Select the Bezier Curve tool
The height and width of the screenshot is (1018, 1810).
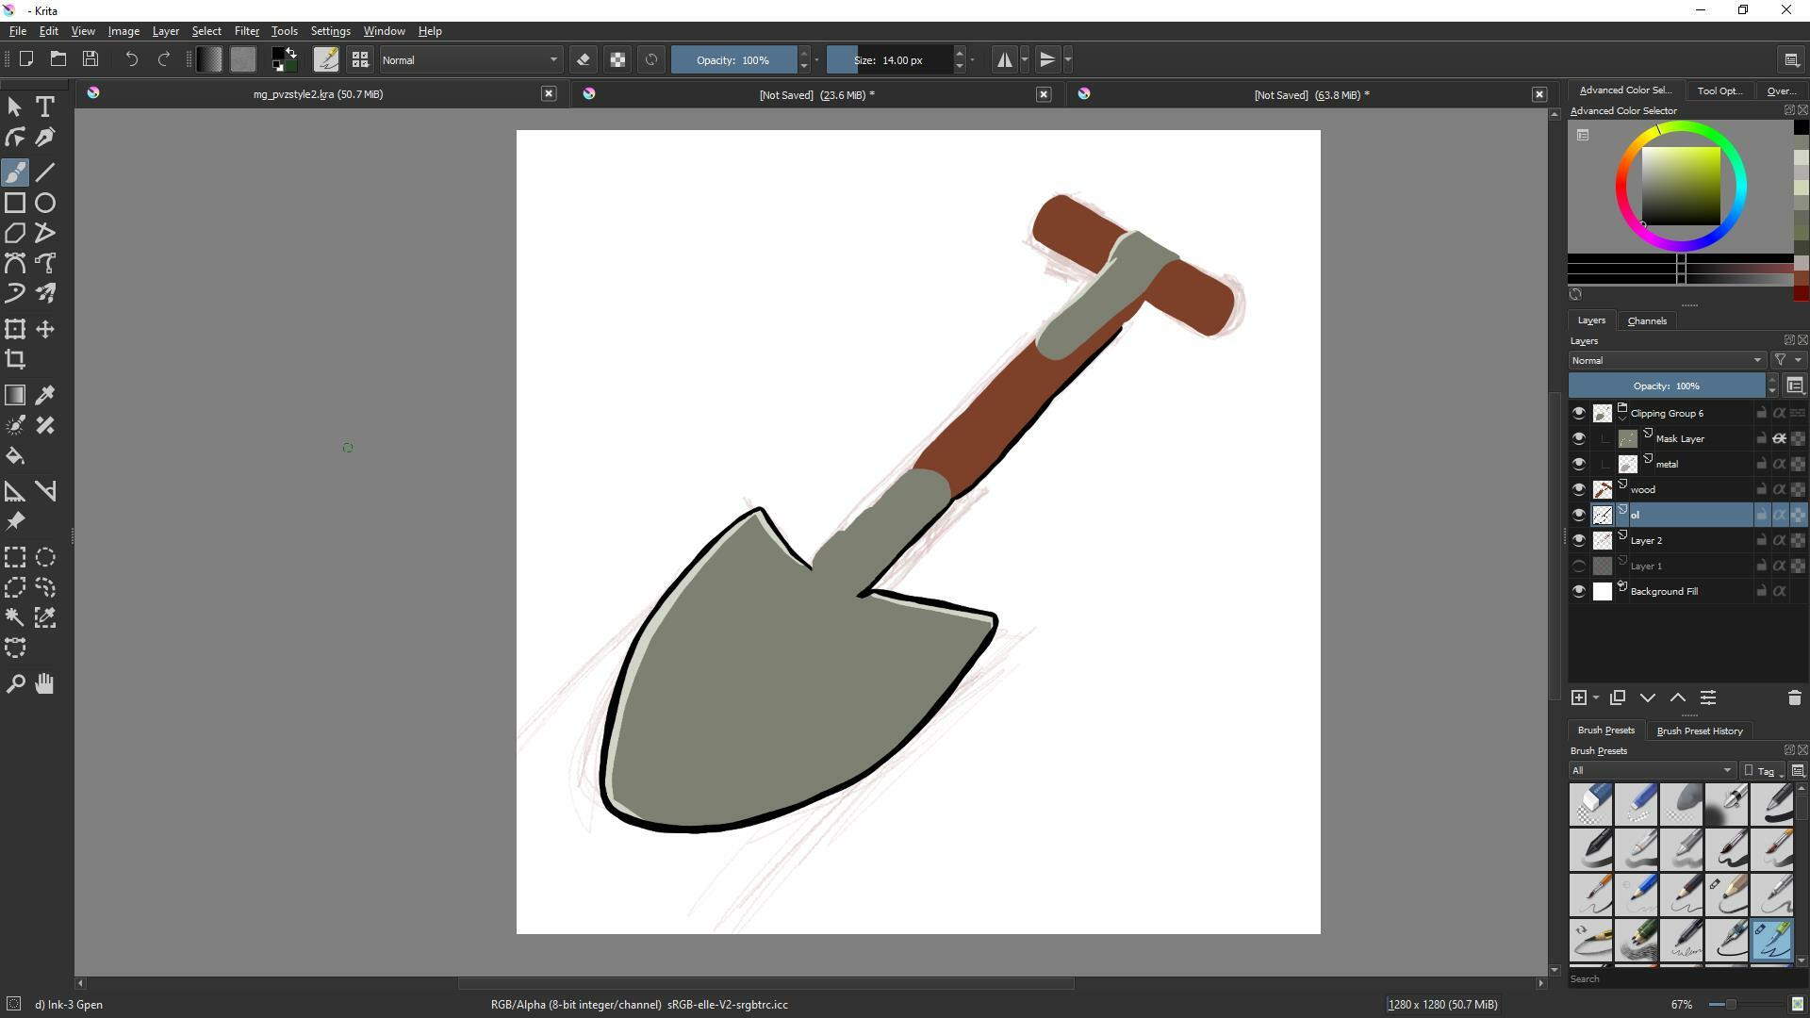pyautogui.click(x=15, y=263)
